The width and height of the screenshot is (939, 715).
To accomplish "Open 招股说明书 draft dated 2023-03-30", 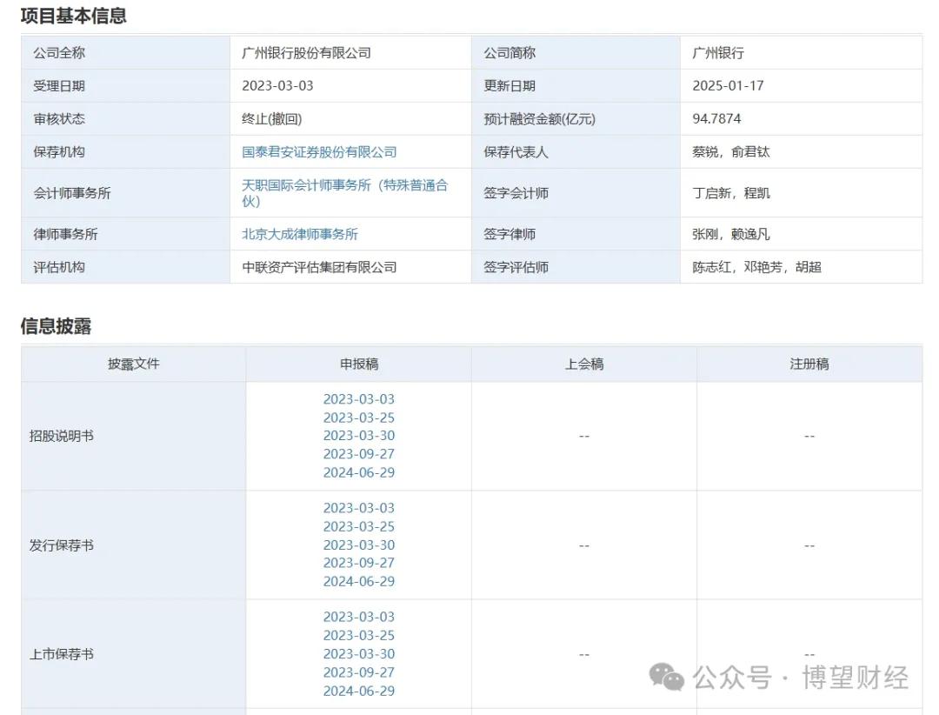I will pyautogui.click(x=359, y=436).
